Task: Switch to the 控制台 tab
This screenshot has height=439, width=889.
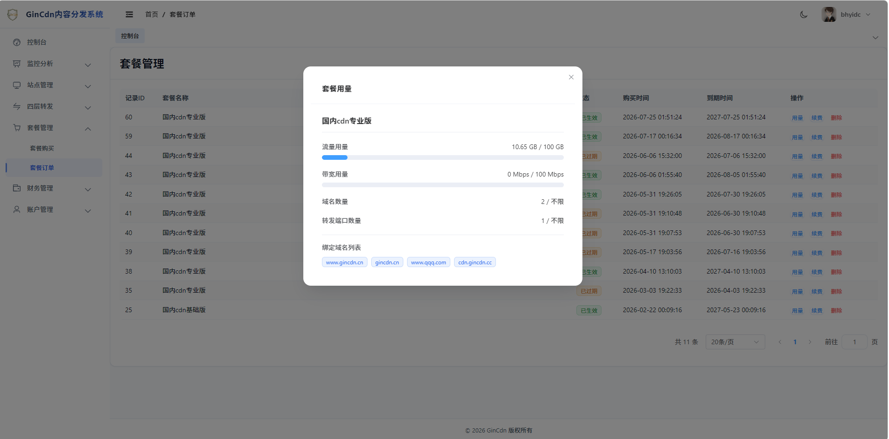Action: [130, 36]
